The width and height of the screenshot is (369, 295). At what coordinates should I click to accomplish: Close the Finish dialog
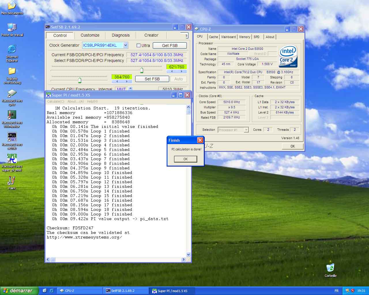click(200, 140)
